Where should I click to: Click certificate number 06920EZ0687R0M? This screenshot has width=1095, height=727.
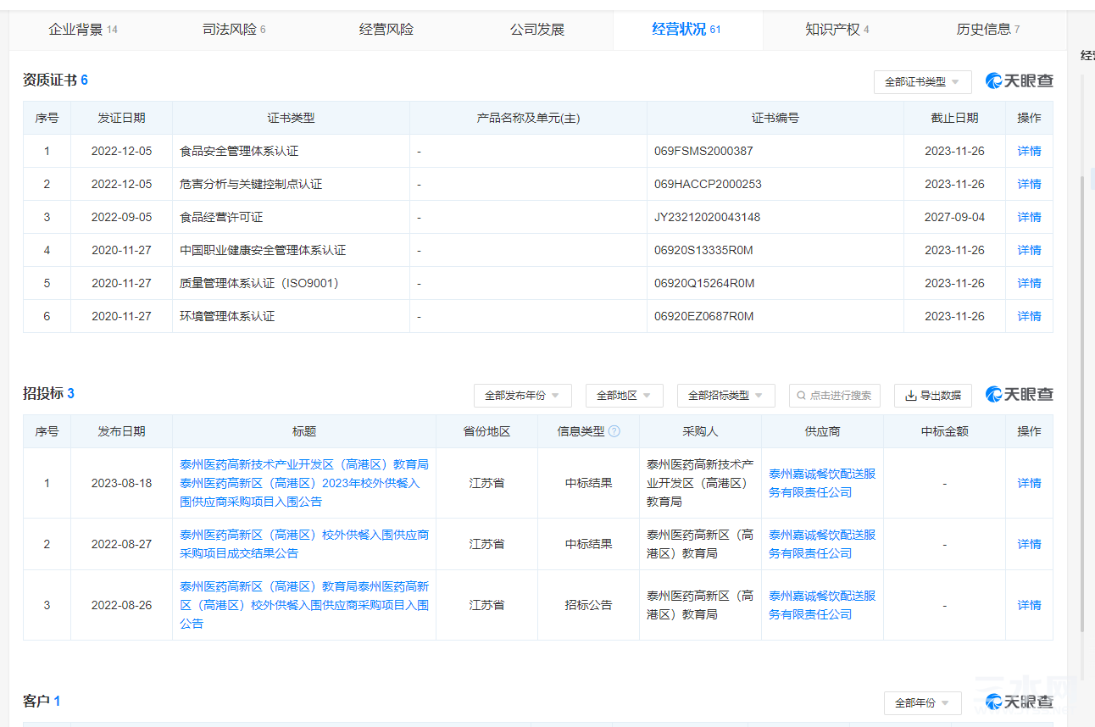703,316
